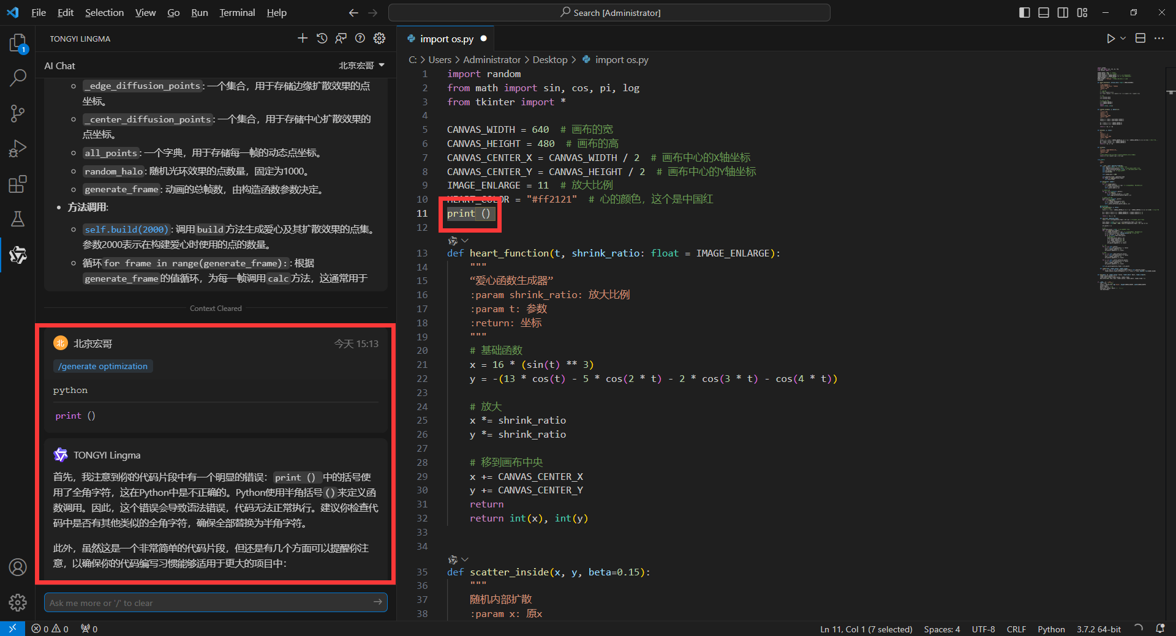Open notifications bell in status bar
Image resolution: width=1176 pixels, height=636 pixels.
coord(1160,629)
